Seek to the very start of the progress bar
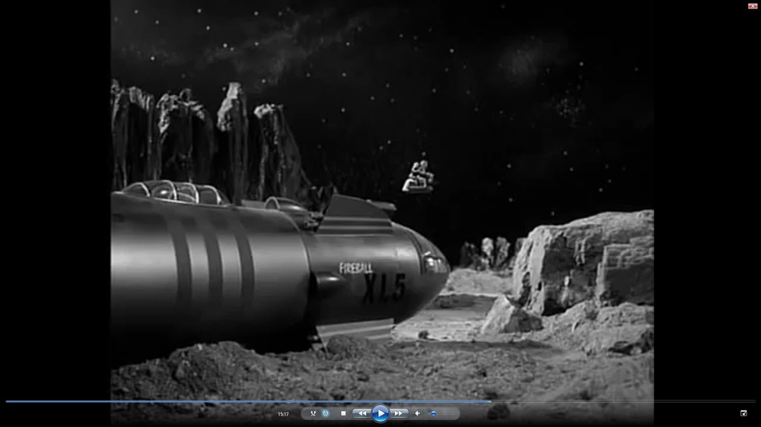 7,401
